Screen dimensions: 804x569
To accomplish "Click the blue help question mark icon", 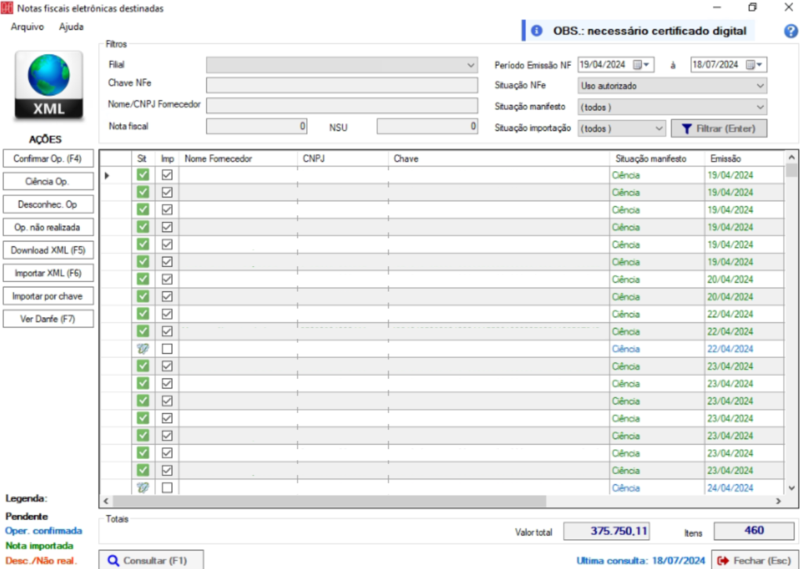I will [x=791, y=31].
